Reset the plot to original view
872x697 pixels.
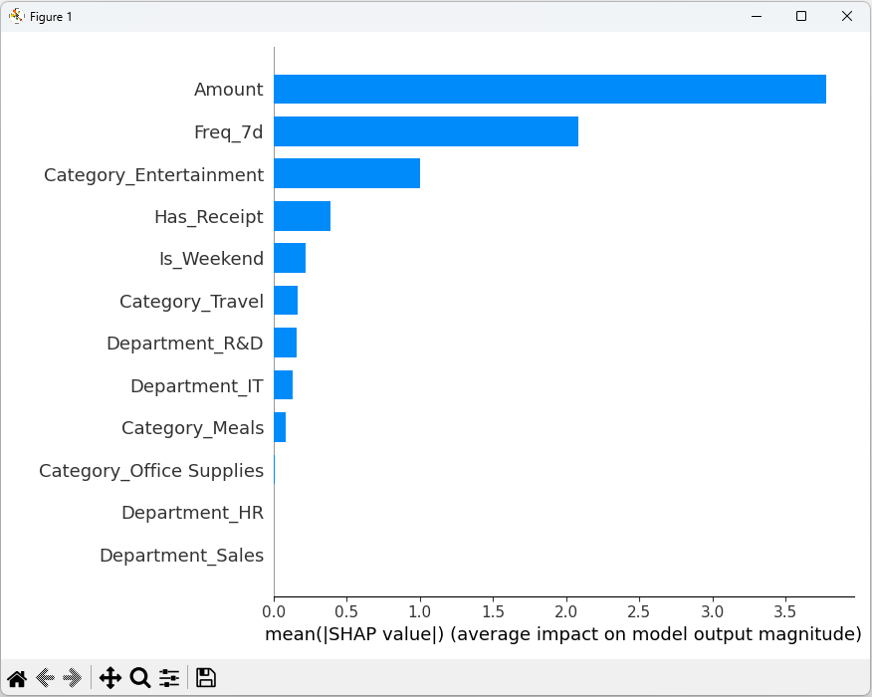[17, 678]
